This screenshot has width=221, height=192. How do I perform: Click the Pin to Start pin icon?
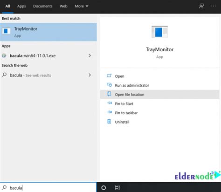click(110, 103)
